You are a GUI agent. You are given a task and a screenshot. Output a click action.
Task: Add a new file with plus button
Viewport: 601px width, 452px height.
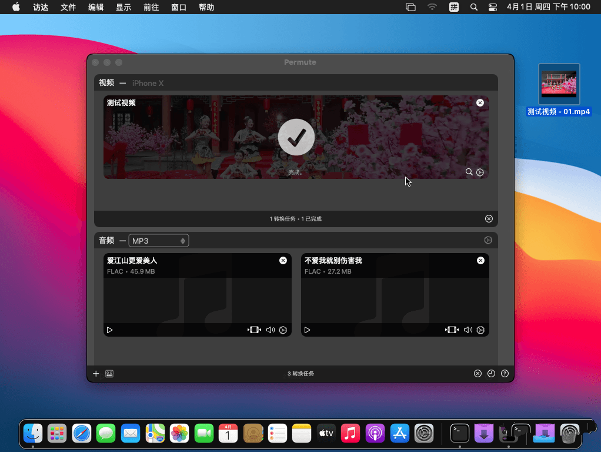pyautogui.click(x=96, y=374)
